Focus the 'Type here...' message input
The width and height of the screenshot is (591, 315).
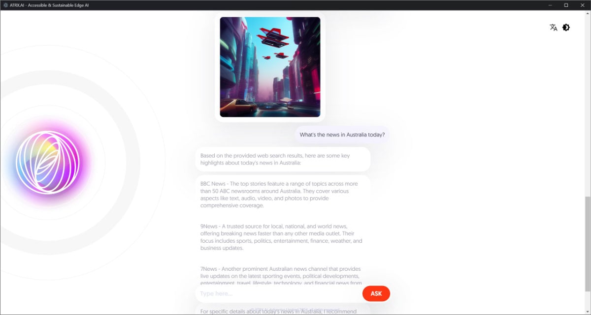pos(279,293)
